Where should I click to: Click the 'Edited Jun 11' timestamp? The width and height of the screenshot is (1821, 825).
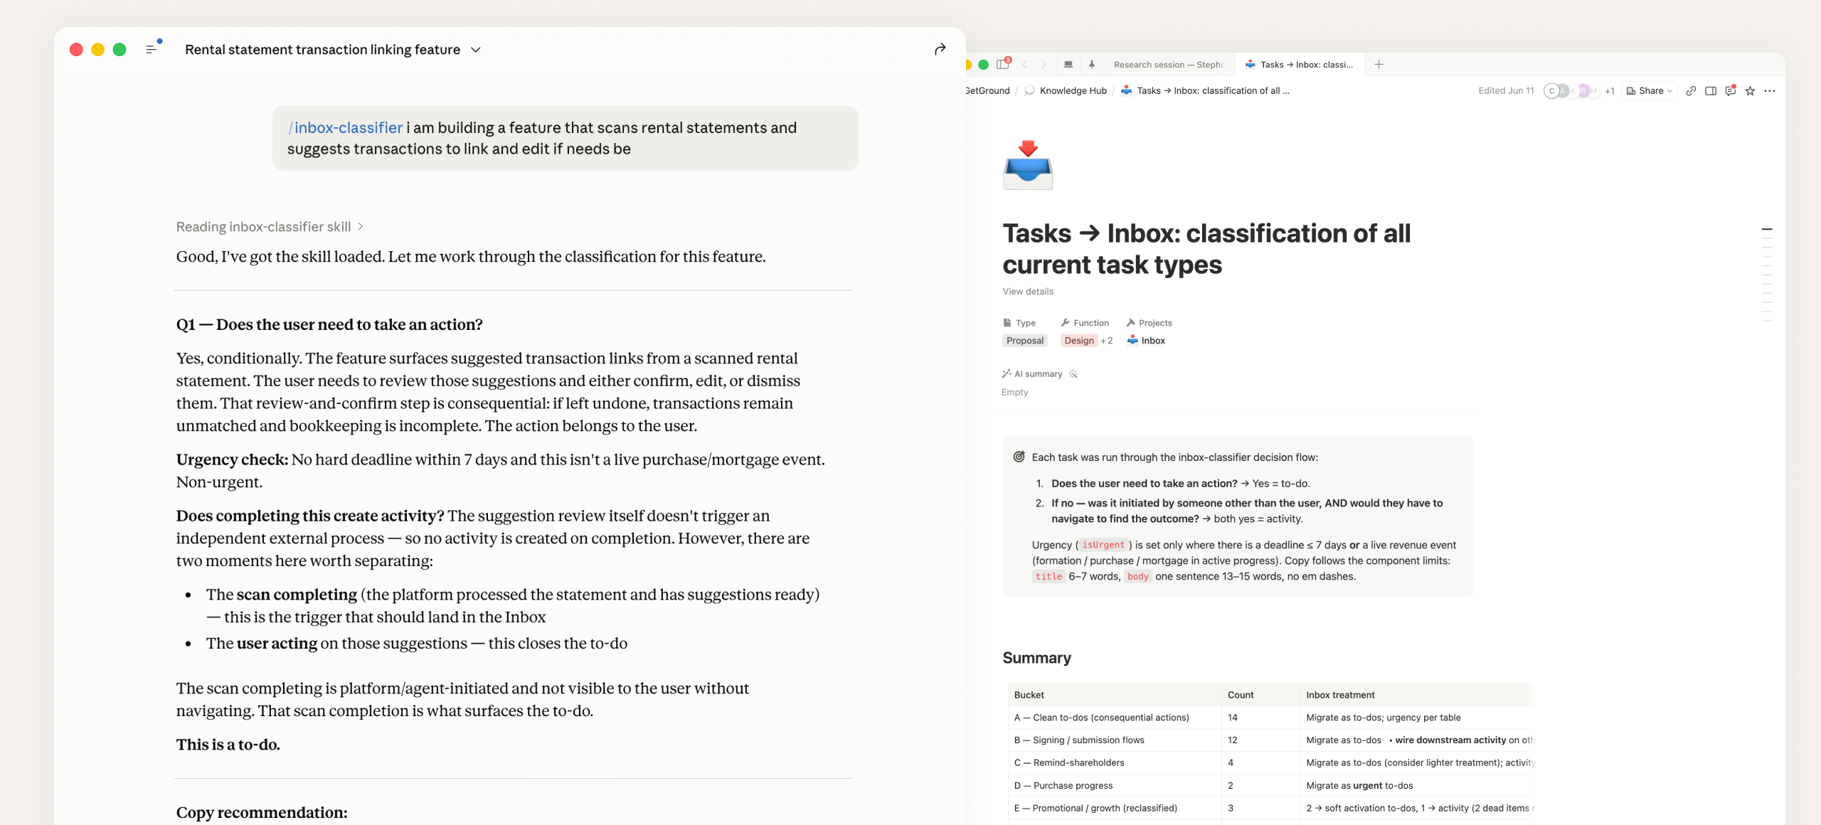pos(1506,91)
